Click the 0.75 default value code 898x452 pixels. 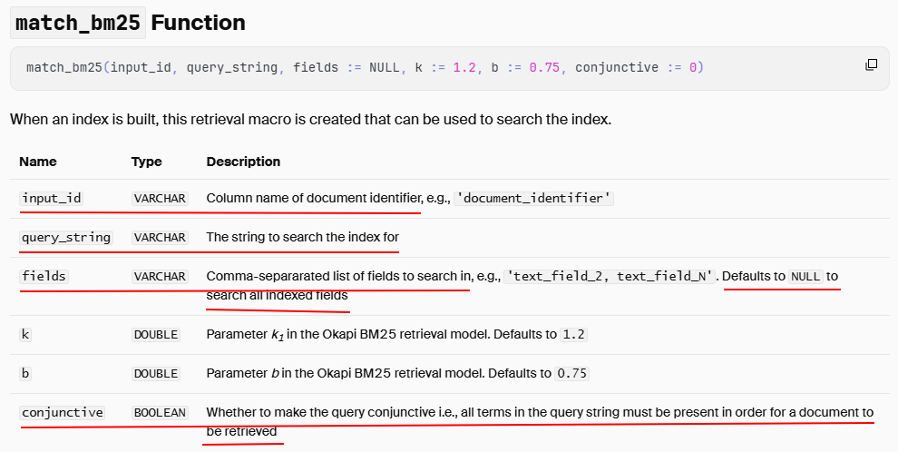pos(573,373)
